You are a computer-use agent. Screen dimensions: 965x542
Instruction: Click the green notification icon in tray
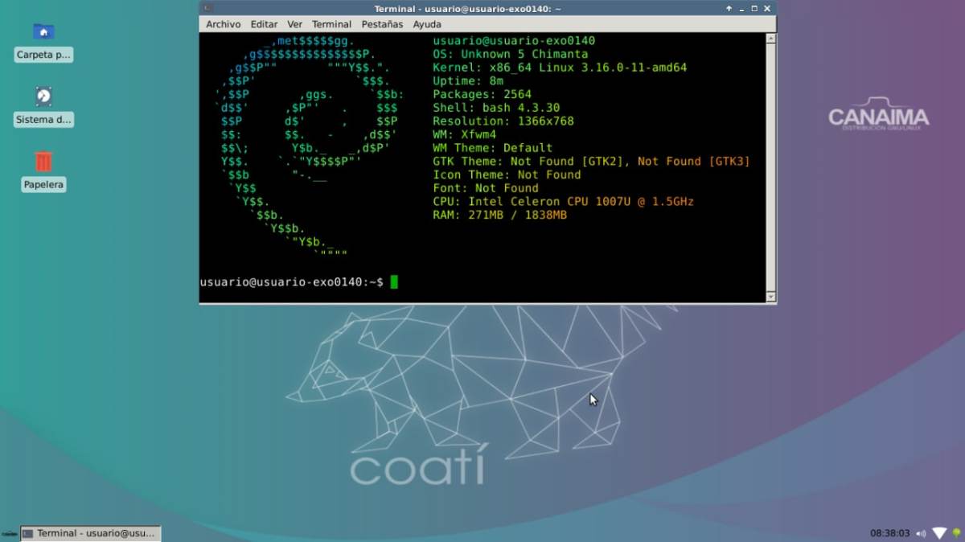pos(956,533)
